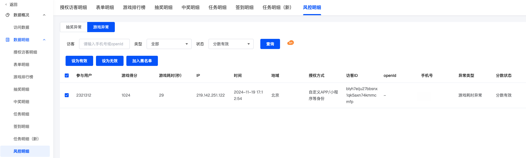
Task: Open the 状态 dropdown showing 分数有效
Action: (x=231, y=44)
